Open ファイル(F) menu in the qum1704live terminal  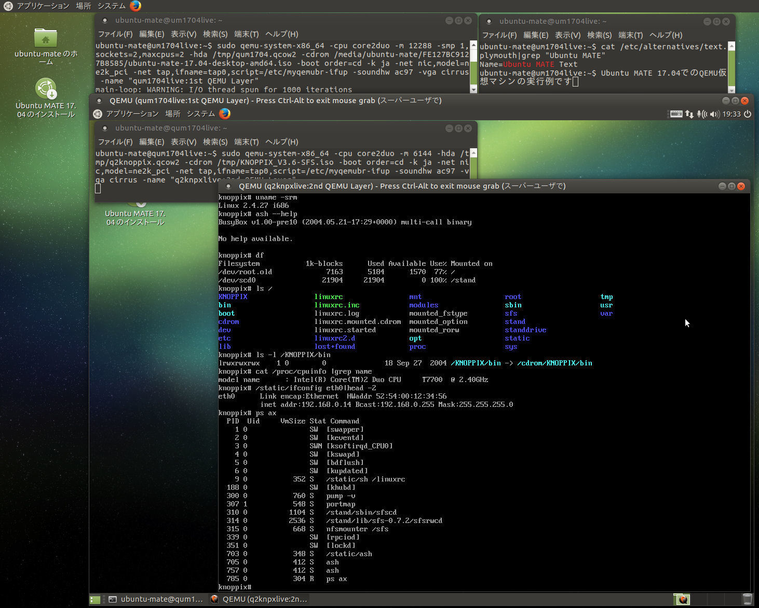(x=115, y=142)
